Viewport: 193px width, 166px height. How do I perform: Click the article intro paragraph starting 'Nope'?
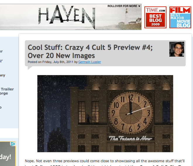point(105,162)
